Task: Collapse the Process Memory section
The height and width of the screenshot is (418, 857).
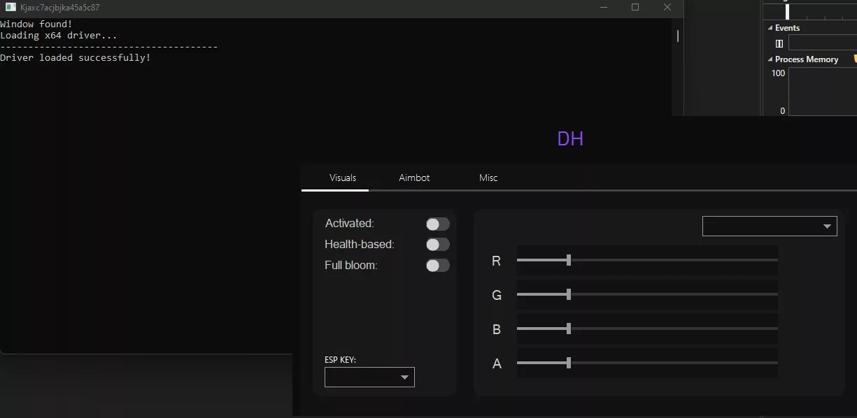Action: [770, 59]
